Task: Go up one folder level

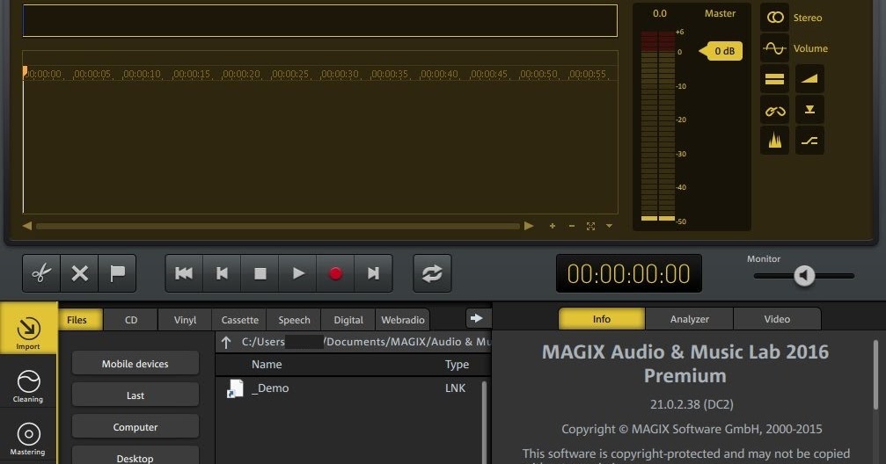Action: pyautogui.click(x=226, y=342)
